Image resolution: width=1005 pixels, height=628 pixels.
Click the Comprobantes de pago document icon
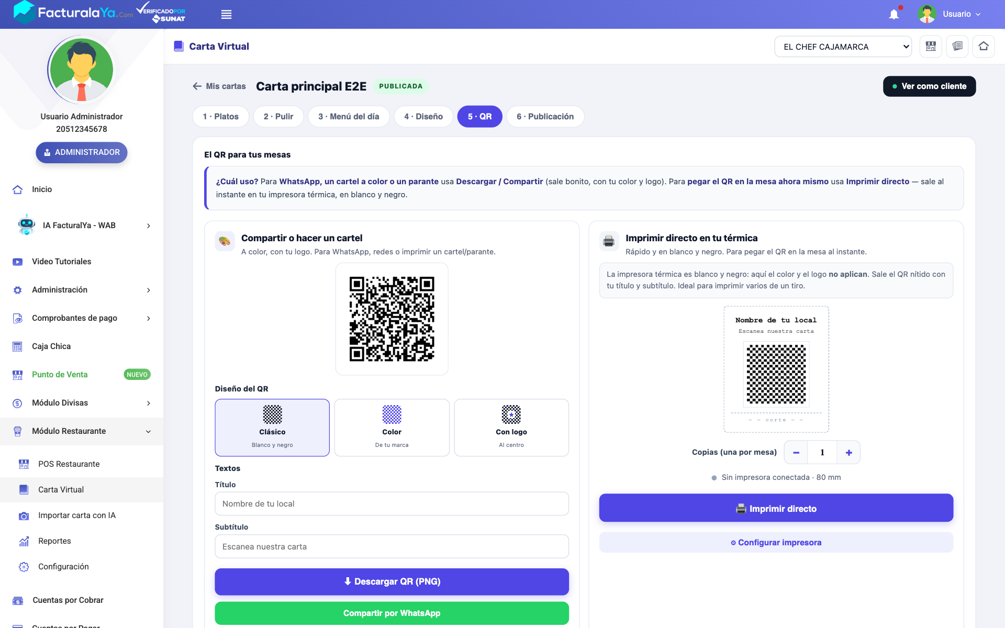pyautogui.click(x=18, y=318)
